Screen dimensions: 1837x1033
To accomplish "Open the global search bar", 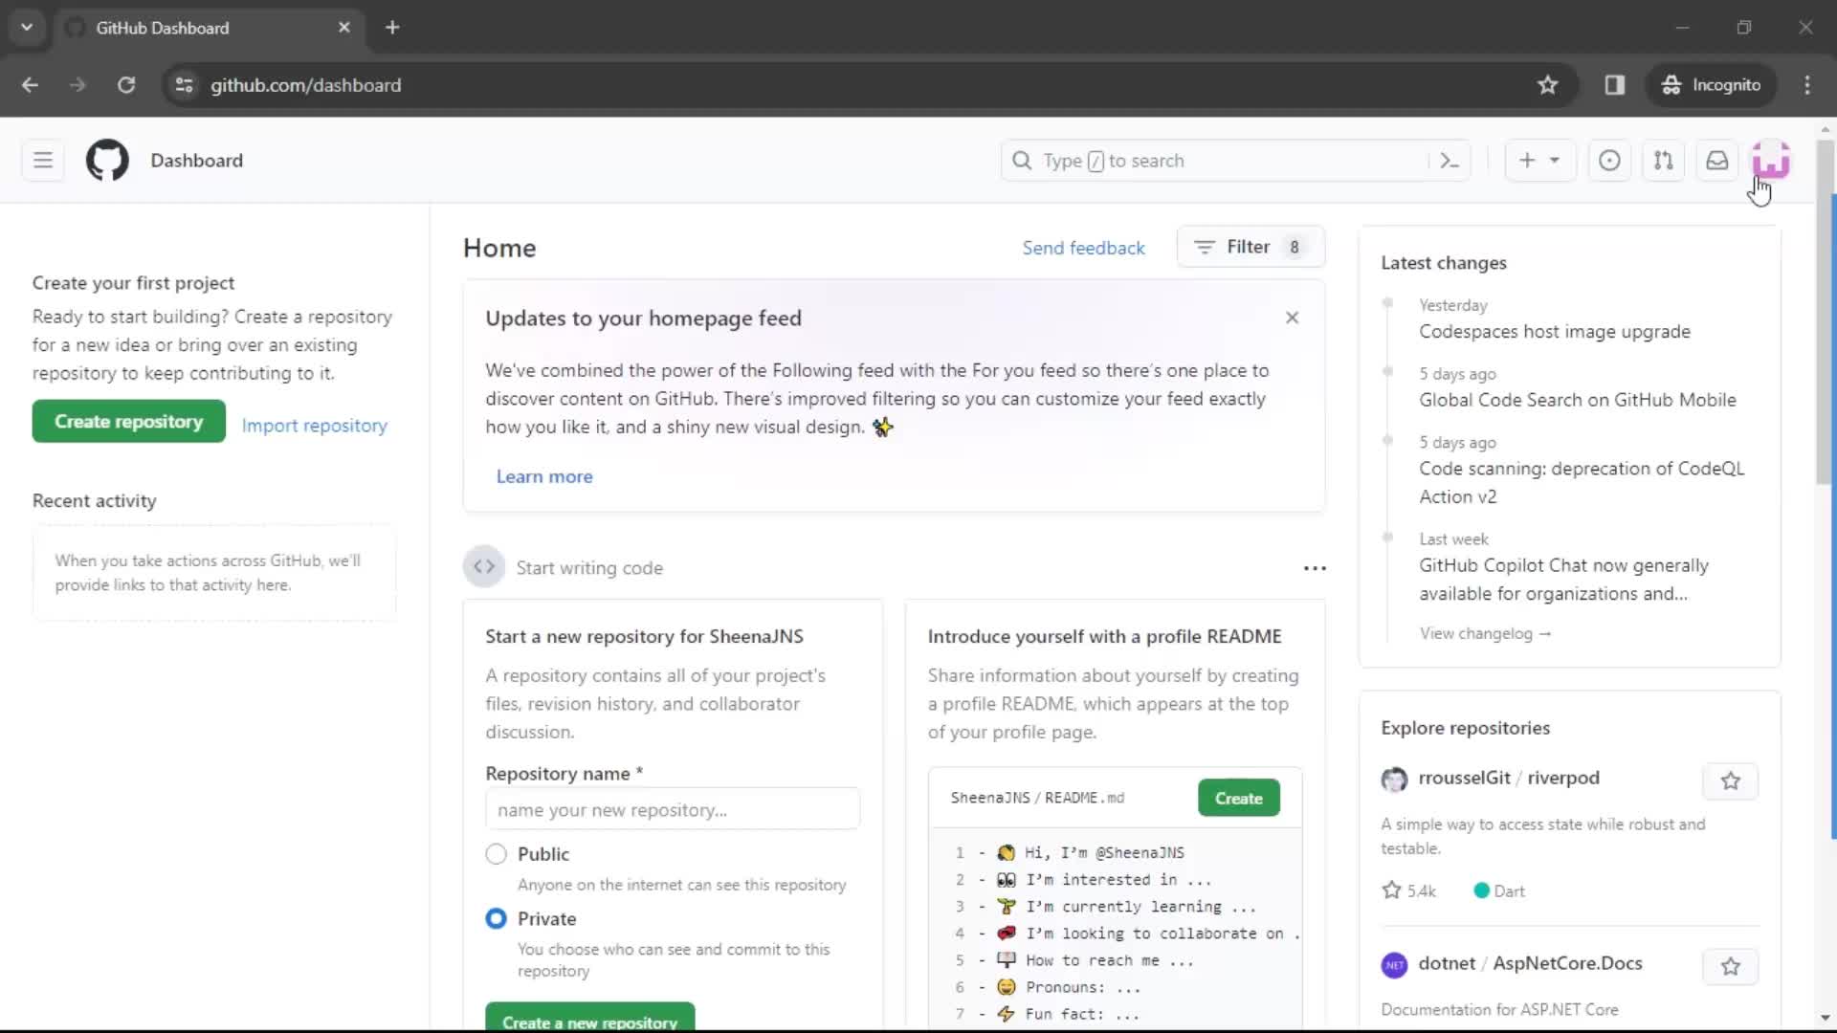I will [1235, 160].
